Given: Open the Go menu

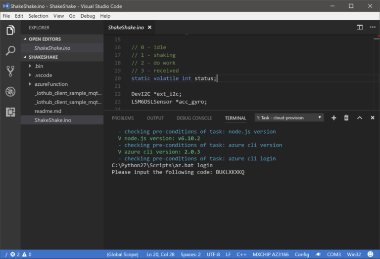Looking at the screenshot, I should click(72, 16).
